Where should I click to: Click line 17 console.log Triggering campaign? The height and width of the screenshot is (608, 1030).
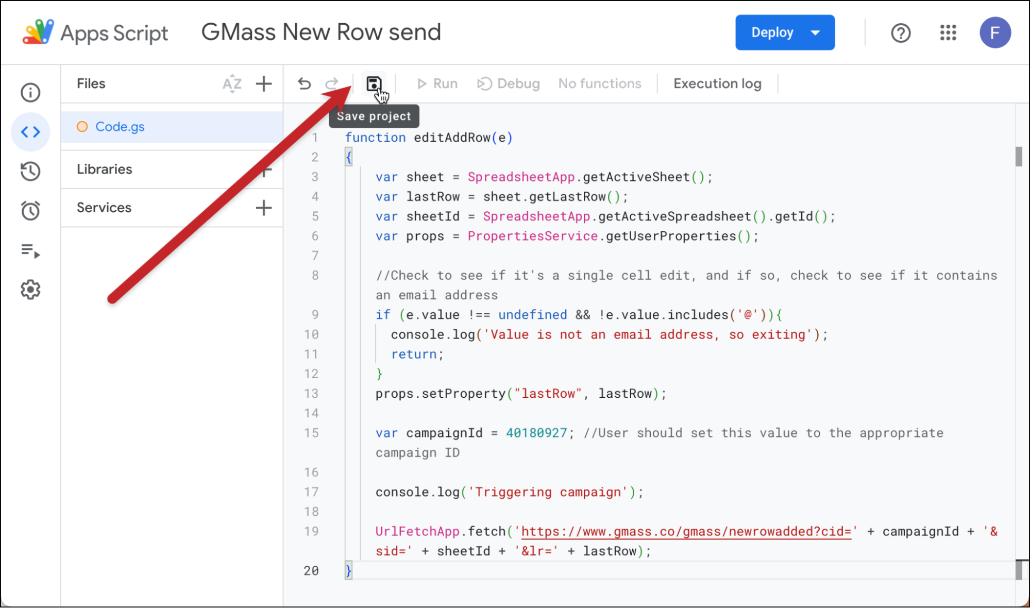coord(510,492)
